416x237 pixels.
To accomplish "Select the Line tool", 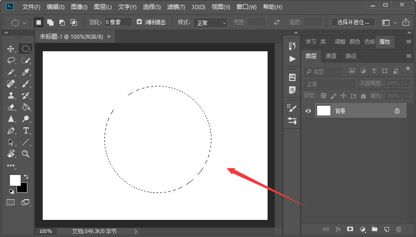I will click(26, 142).
